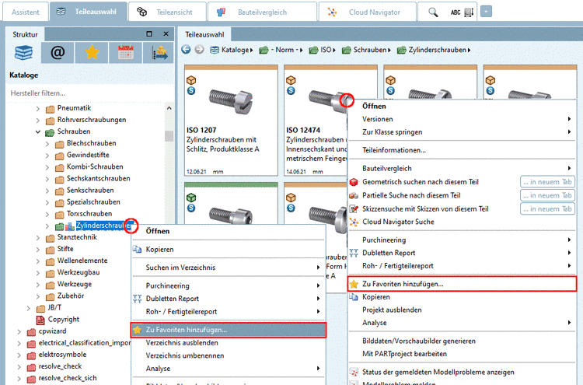Click the magnifier search icon tab
Screen dimensions: 583x385
(433, 12)
